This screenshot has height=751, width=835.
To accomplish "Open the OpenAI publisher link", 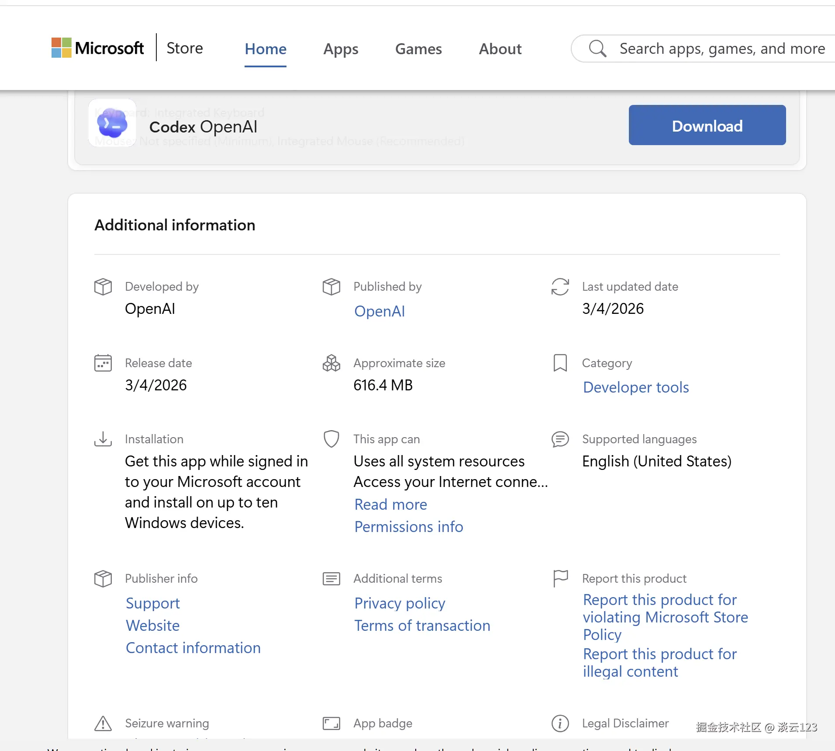I will (379, 311).
